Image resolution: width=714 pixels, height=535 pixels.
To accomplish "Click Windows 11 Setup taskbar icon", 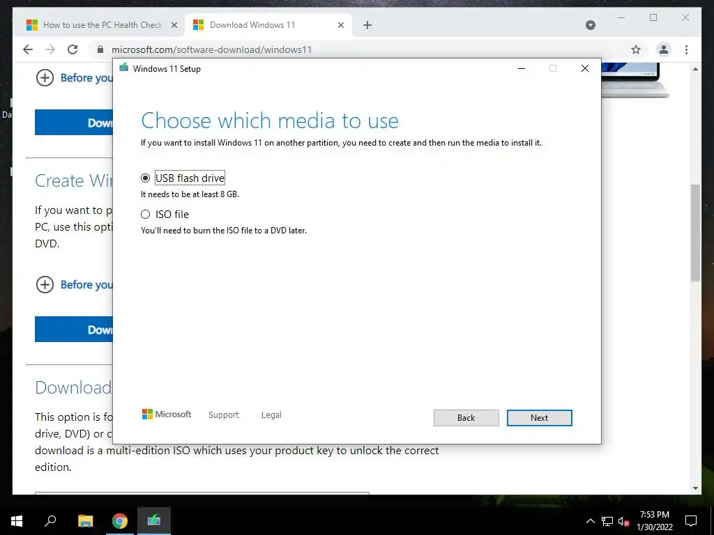I will 154,521.
